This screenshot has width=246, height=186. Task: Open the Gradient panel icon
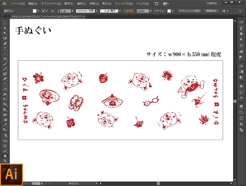[x=241, y=72]
